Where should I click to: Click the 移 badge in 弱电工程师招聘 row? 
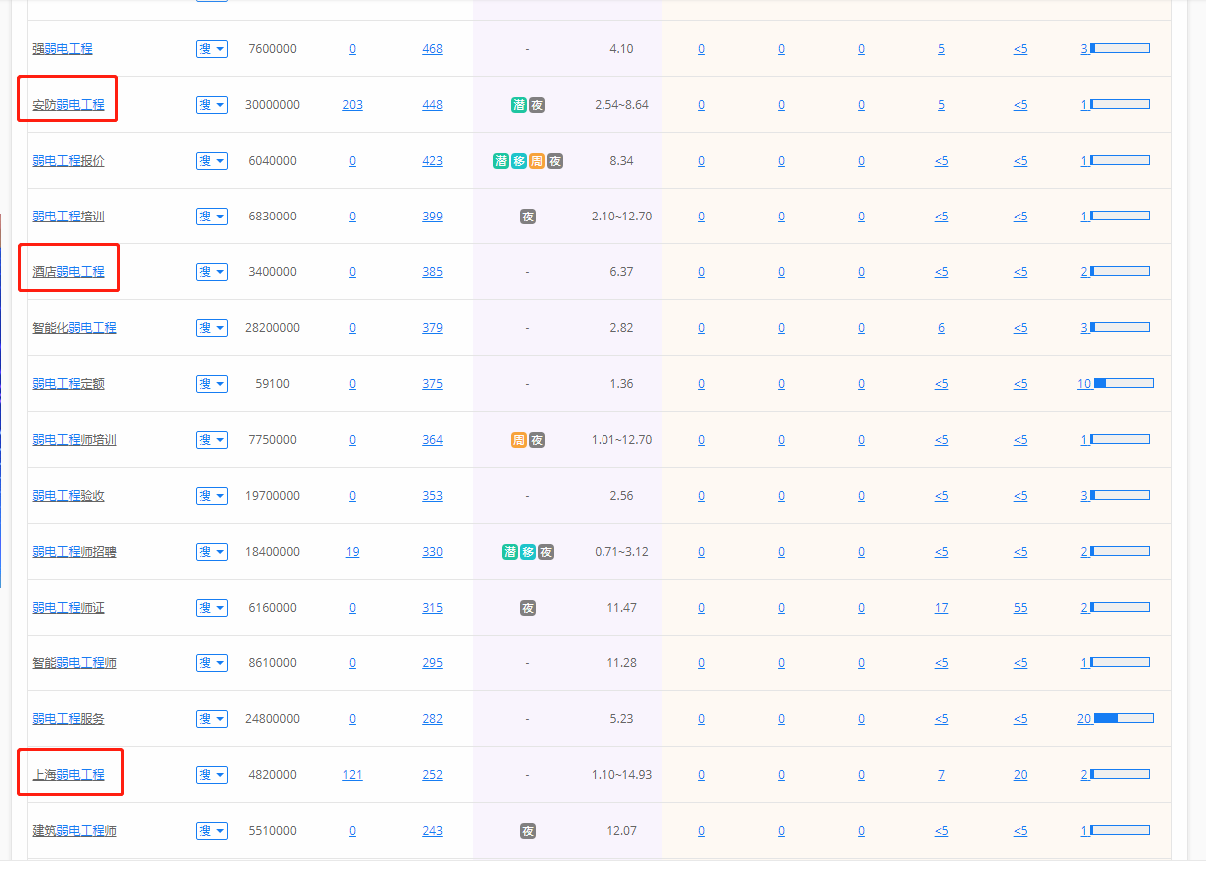pos(528,552)
